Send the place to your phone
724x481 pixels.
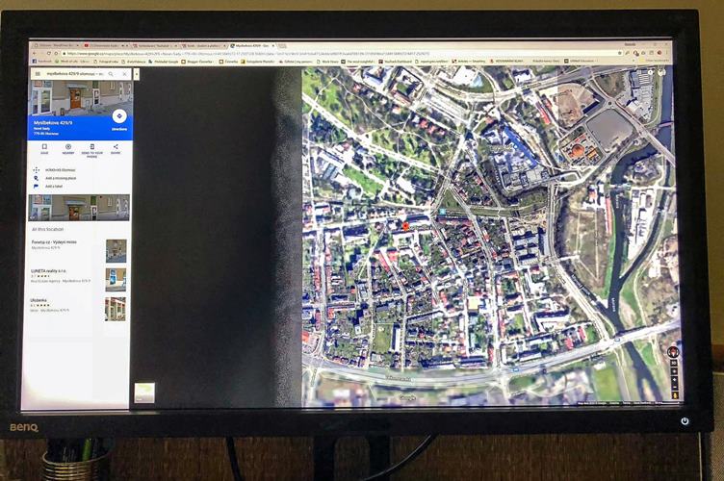click(91, 150)
